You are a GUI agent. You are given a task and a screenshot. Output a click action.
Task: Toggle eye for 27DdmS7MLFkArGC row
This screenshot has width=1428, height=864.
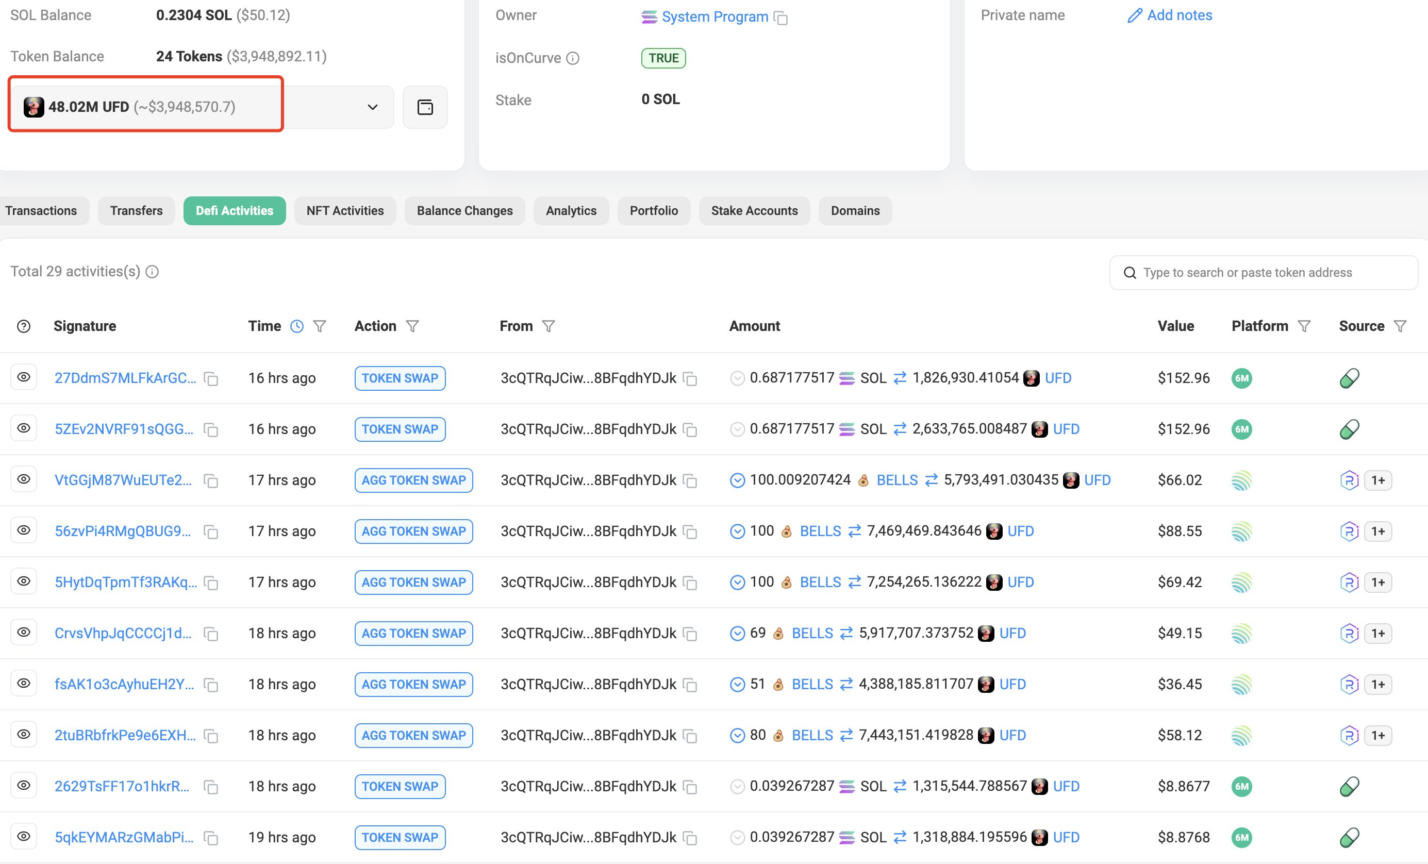(x=24, y=377)
